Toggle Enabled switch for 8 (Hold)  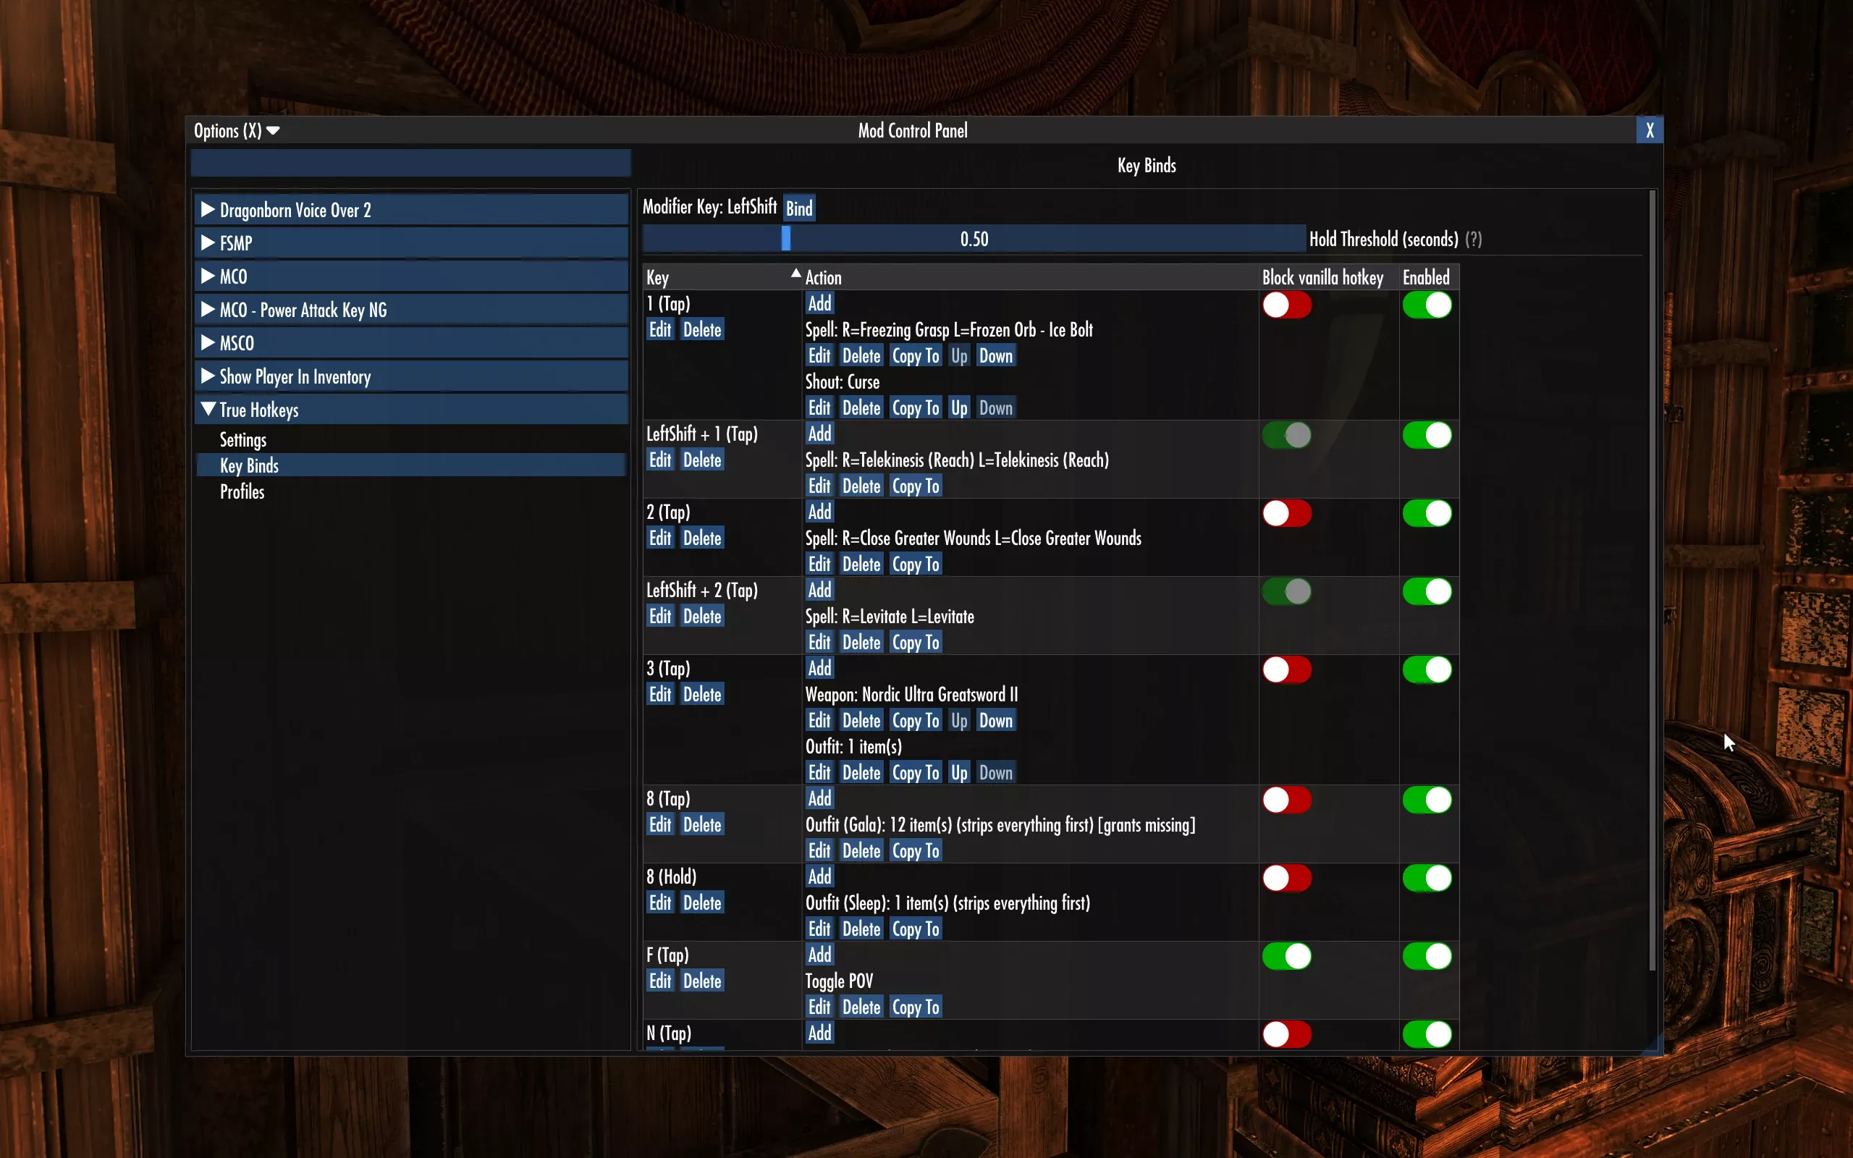1427,878
